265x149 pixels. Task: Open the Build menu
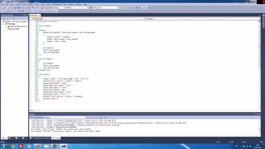(24, 5)
